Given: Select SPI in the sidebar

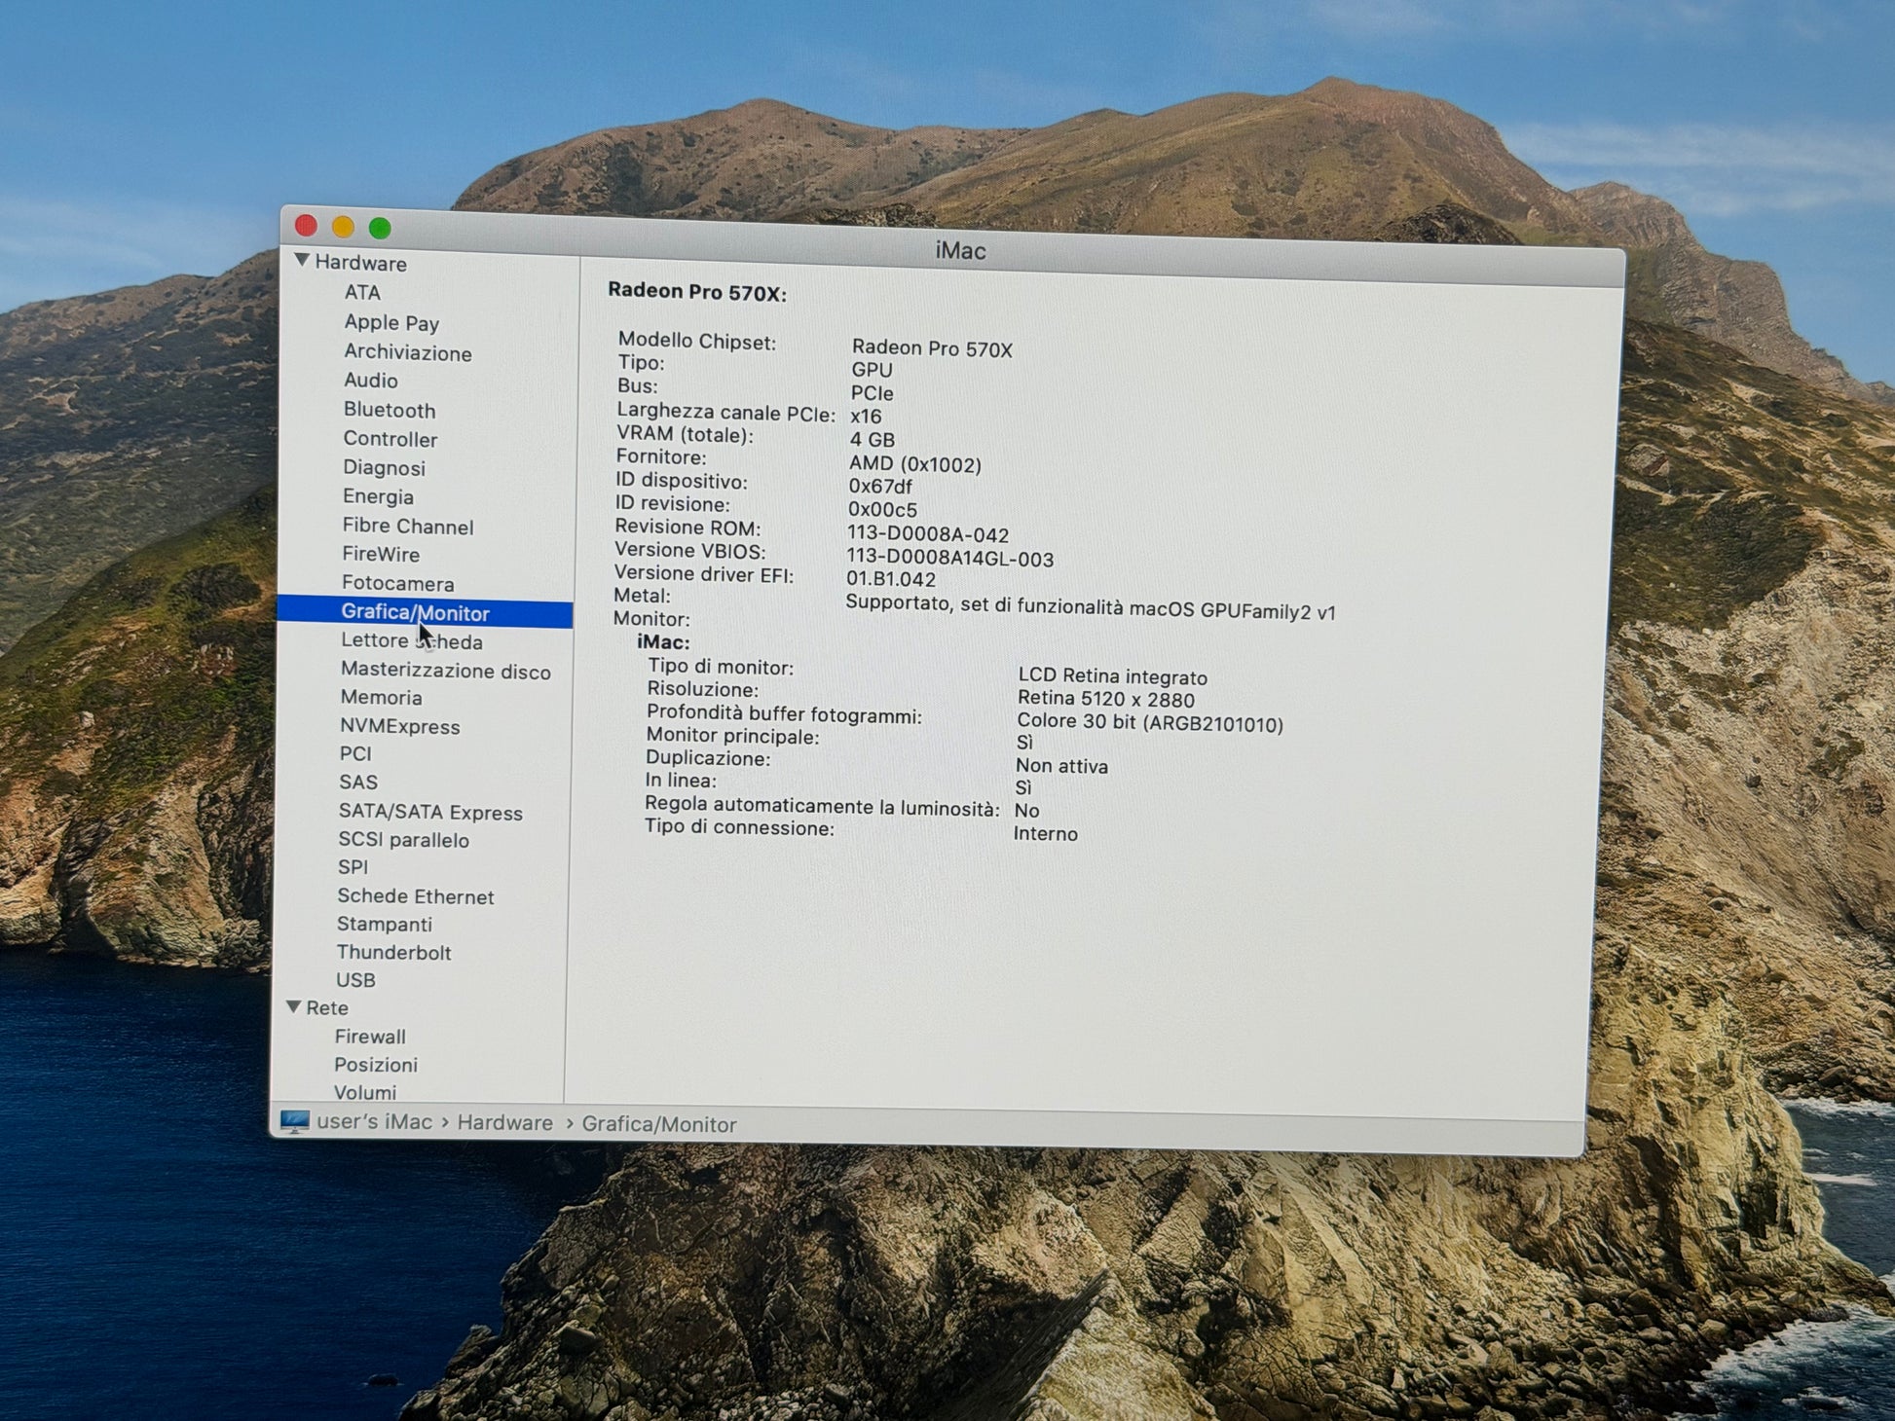Looking at the screenshot, I should [x=353, y=867].
